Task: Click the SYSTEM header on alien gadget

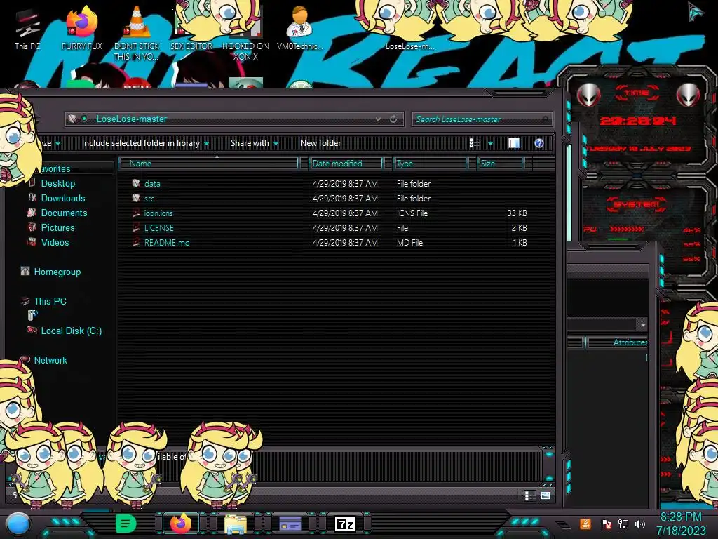Action: tap(637, 204)
